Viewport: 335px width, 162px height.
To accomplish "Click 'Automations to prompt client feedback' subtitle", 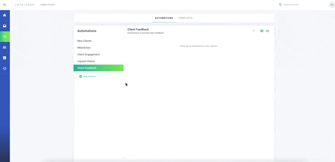I will click(145, 33).
